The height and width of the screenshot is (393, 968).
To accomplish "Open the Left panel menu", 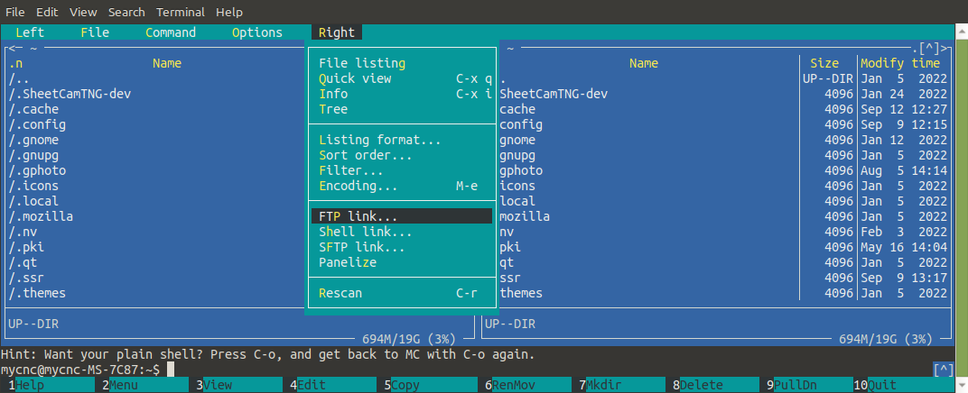I will click(29, 32).
